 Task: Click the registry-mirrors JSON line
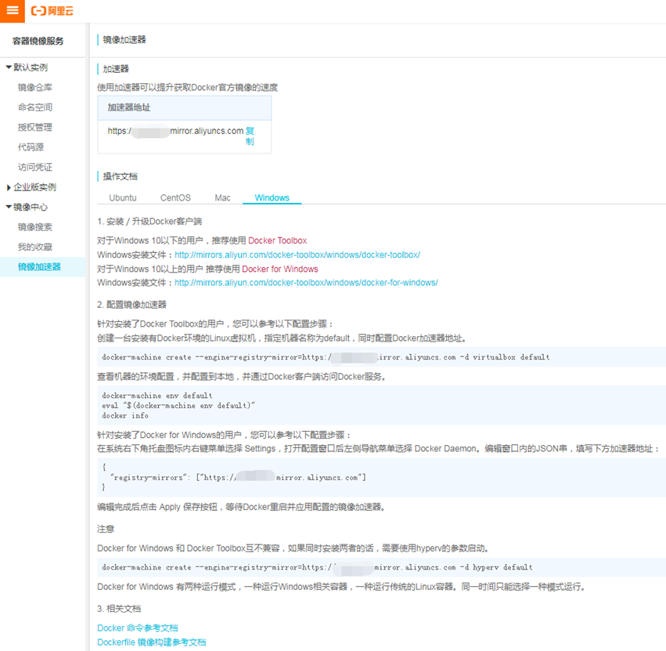point(238,478)
